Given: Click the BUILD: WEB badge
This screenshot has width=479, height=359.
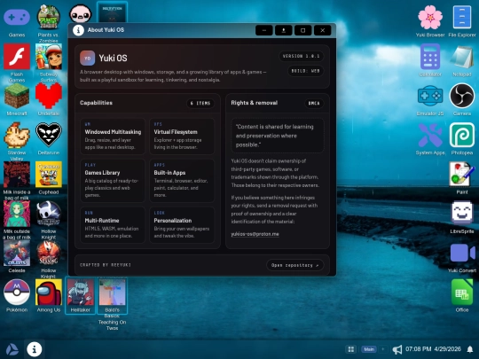Looking at the screenshot, I should (x=305, y=71).
